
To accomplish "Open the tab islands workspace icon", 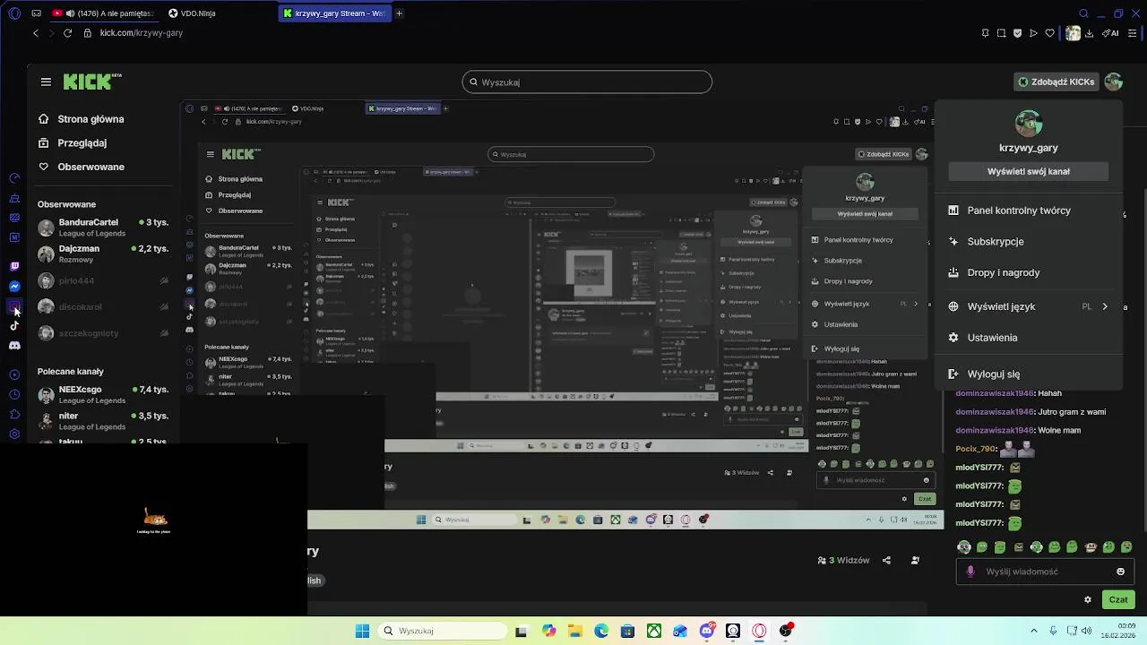I will (x=37, y=13).
